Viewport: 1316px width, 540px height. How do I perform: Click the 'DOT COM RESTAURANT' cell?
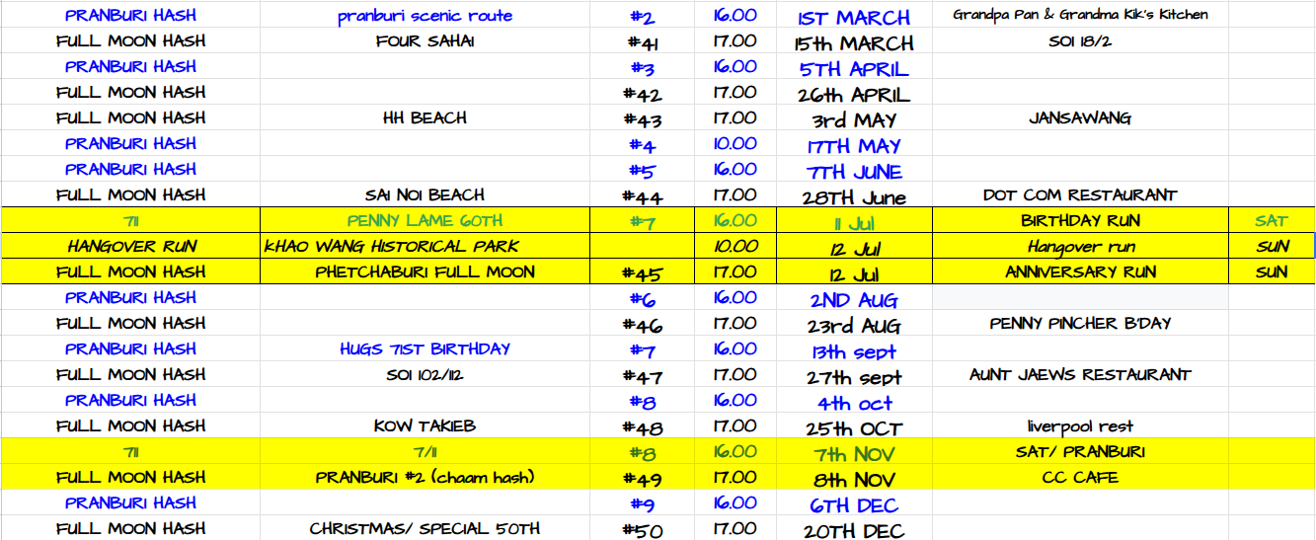coord(1080,195)
